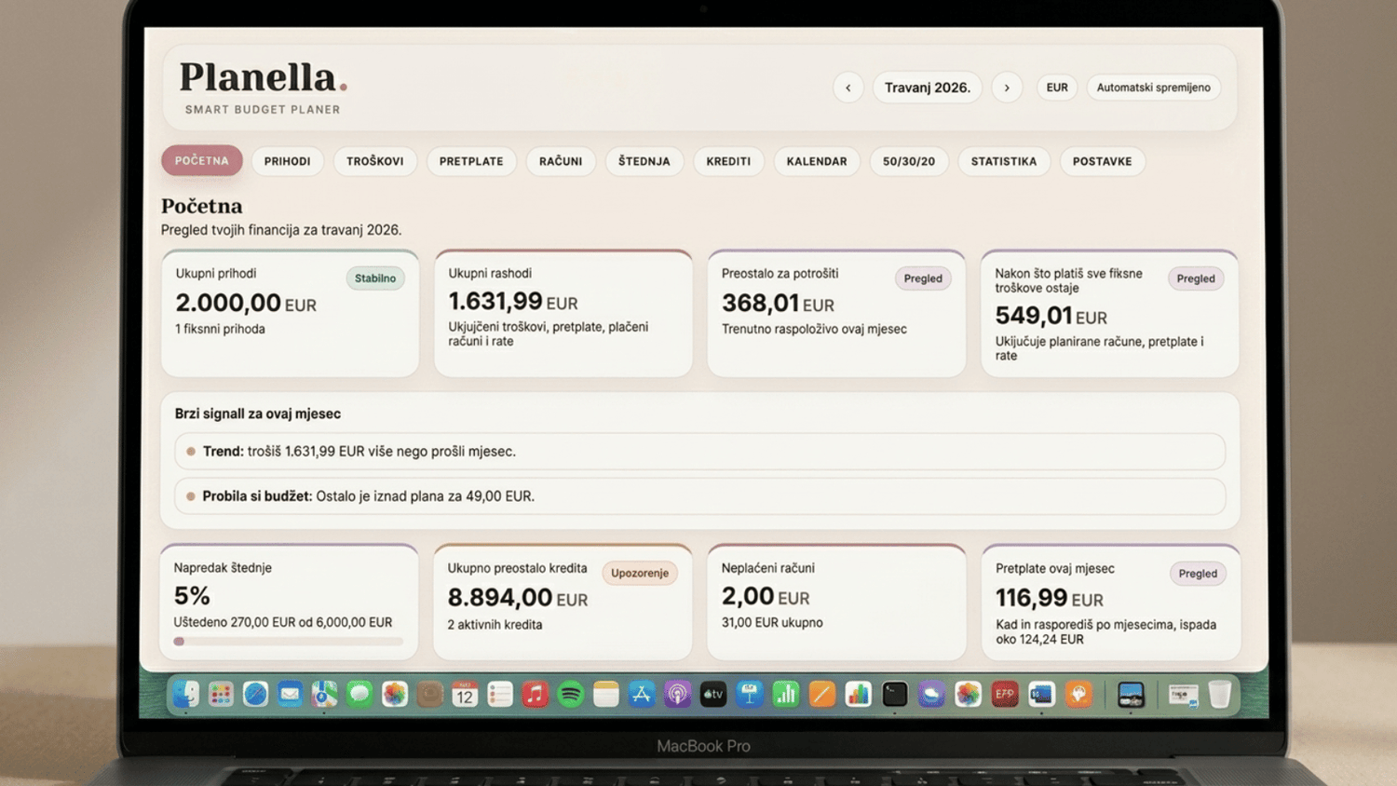
Task: Click the Automatski spremljeno button
Action: [1153, 88]
